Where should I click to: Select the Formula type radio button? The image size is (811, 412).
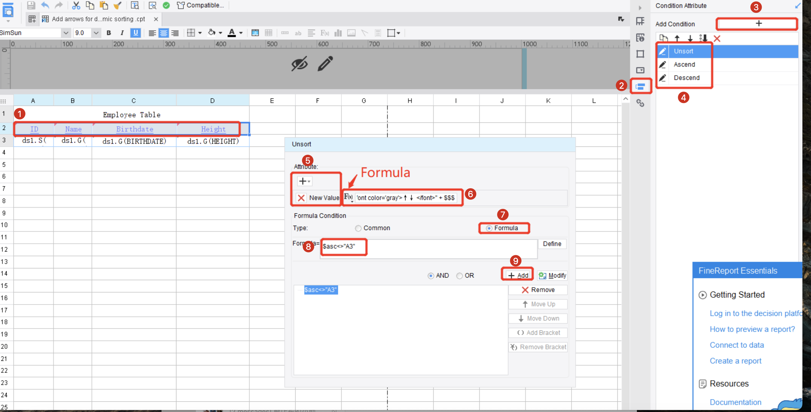(x=489, y=228)
